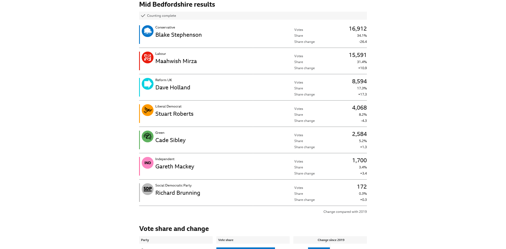The image size is (506, 249).
Task: Click the grey SDP party badge
Action: point(147,189)
